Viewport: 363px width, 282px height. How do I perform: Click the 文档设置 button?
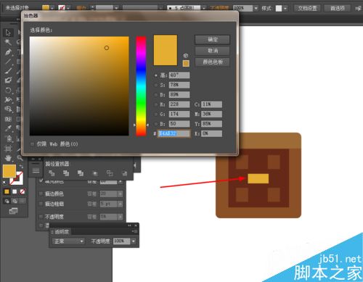(307, 9)
